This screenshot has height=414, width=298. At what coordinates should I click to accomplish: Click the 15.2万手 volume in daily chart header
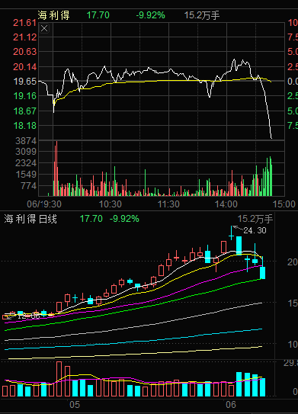[255, 219]
